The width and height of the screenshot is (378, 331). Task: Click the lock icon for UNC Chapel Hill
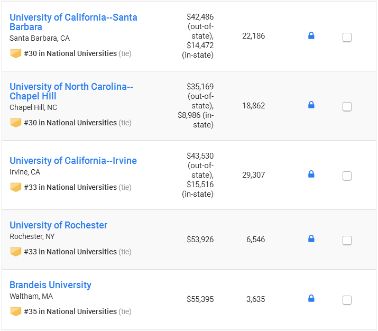(311, 105)
